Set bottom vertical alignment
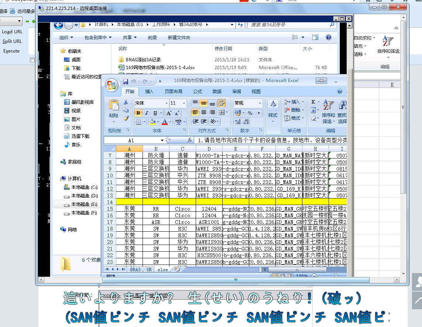 [212, 103]
